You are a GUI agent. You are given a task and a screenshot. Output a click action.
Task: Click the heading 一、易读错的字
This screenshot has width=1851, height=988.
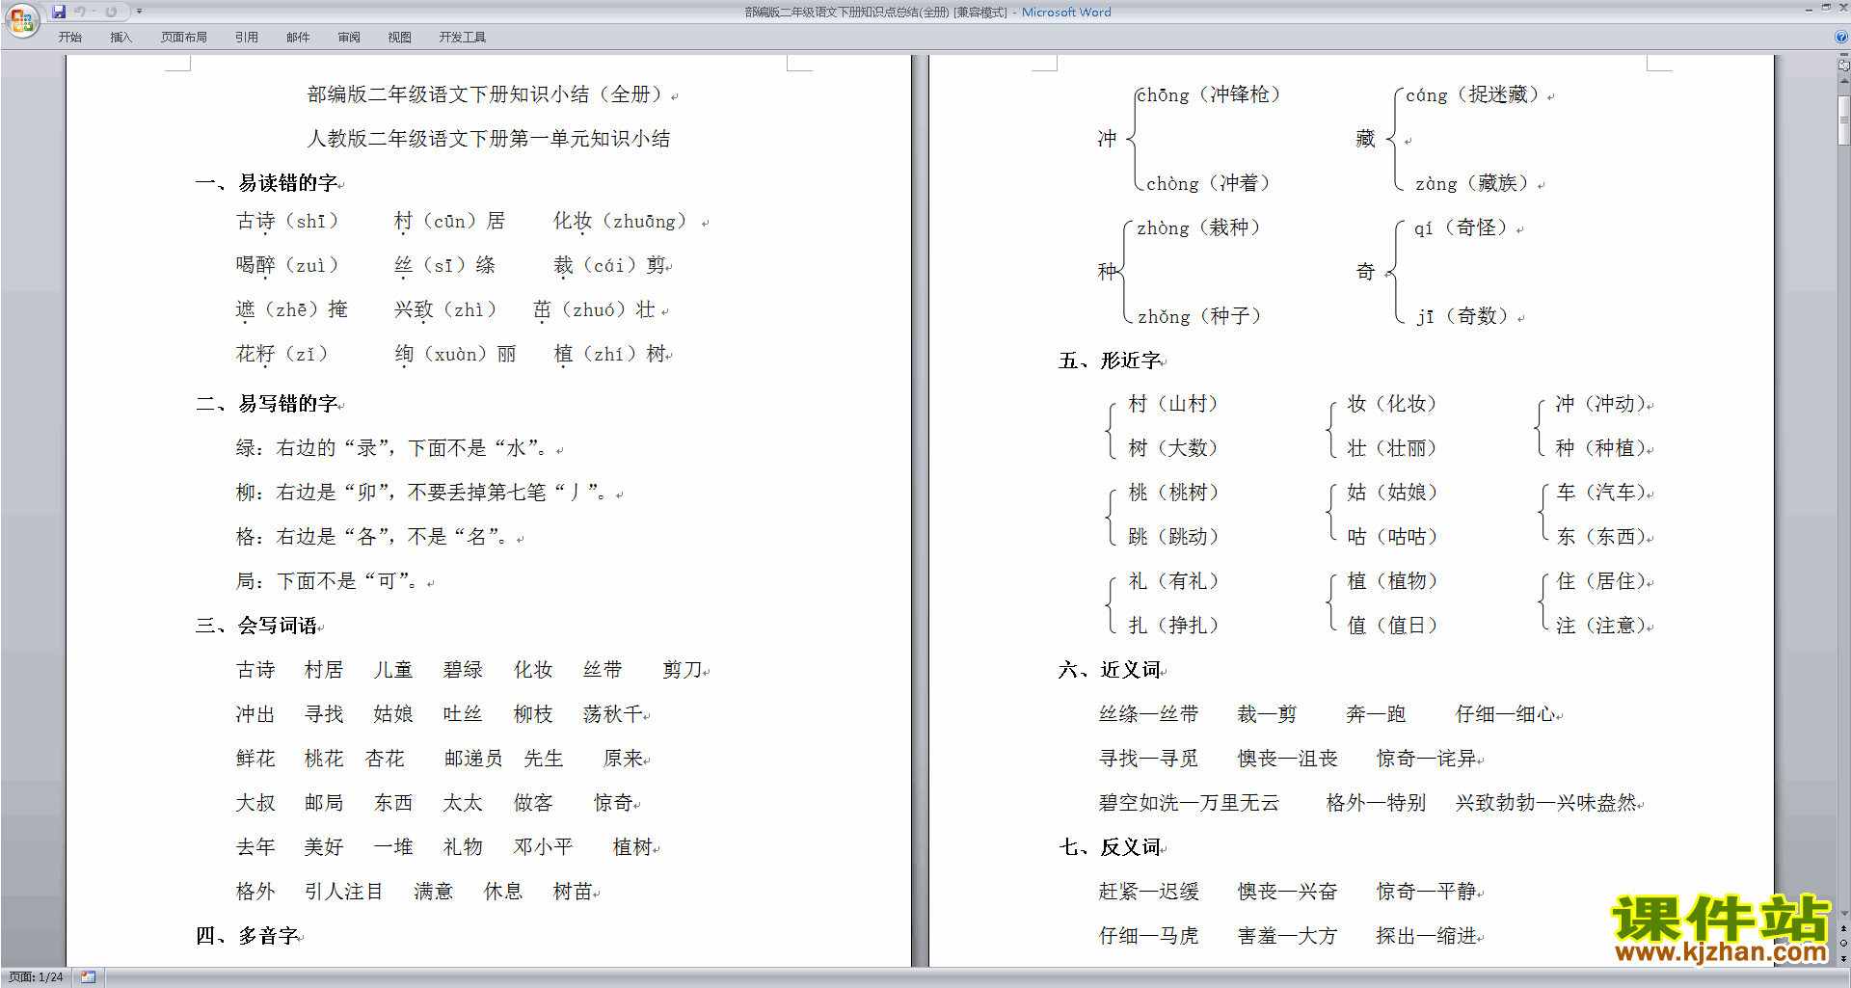267,183
